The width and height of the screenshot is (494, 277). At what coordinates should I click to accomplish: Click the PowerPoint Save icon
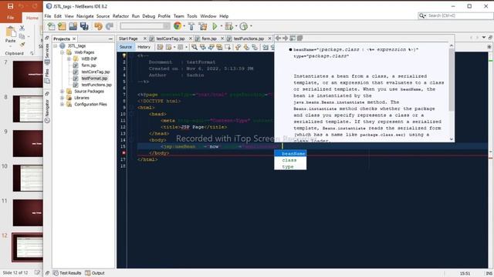[10, 6]
